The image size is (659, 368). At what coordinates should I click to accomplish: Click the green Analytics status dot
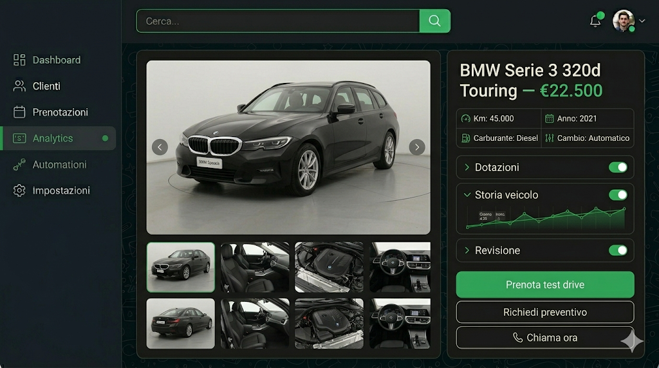click(x=105, y=138)
